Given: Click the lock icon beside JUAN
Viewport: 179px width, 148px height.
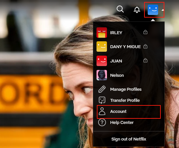Looking at the screenshot, I should [x=145, y=61].
